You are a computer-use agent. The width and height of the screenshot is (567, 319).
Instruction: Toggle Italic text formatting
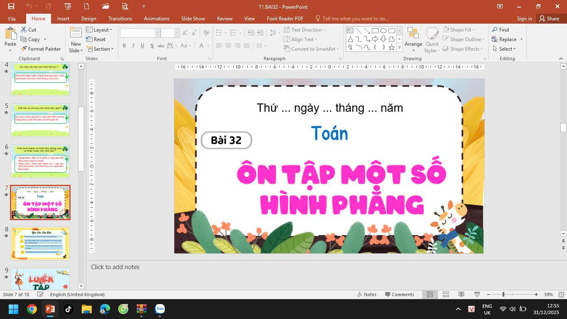click(x=133, y=46)
